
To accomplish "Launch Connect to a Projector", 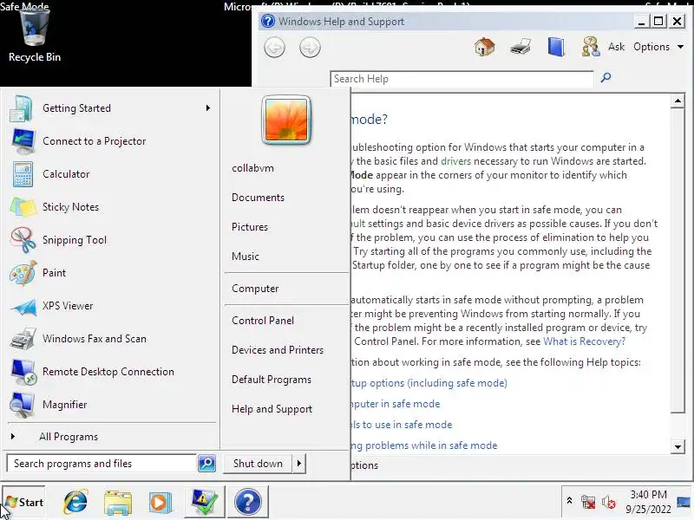I will click(110, 141).
